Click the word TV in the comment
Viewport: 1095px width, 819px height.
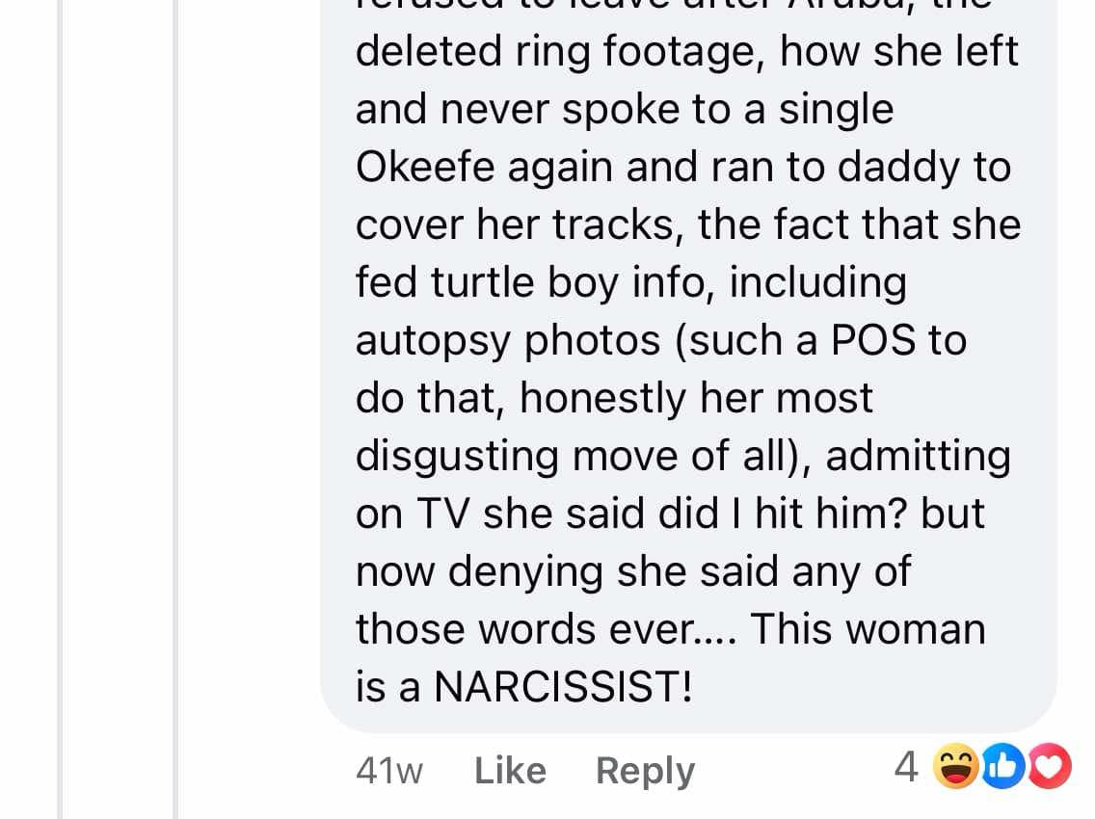tap(442, 514)
